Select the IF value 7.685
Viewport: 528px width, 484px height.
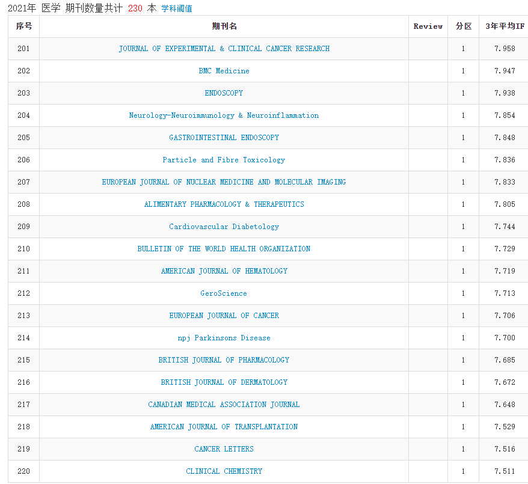[x=505, y=360]
